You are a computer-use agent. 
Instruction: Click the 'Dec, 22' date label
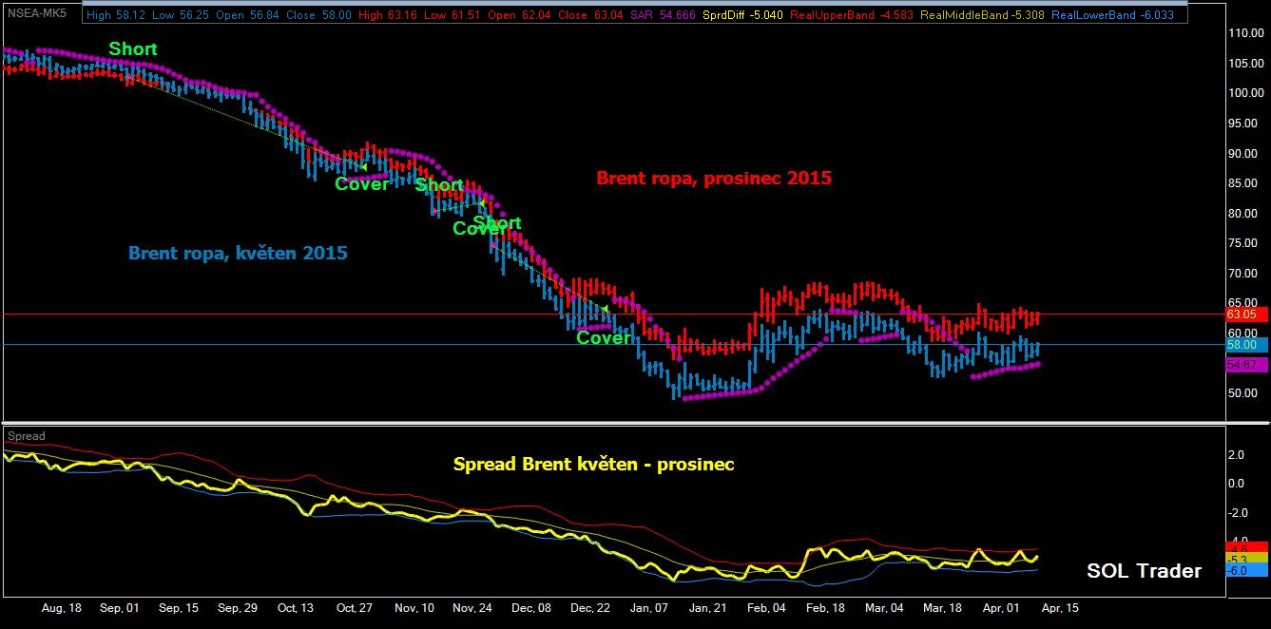click(590, 607)
